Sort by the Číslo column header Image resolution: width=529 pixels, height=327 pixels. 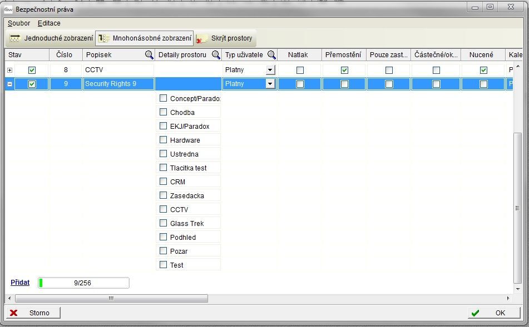tap(65, 55)
